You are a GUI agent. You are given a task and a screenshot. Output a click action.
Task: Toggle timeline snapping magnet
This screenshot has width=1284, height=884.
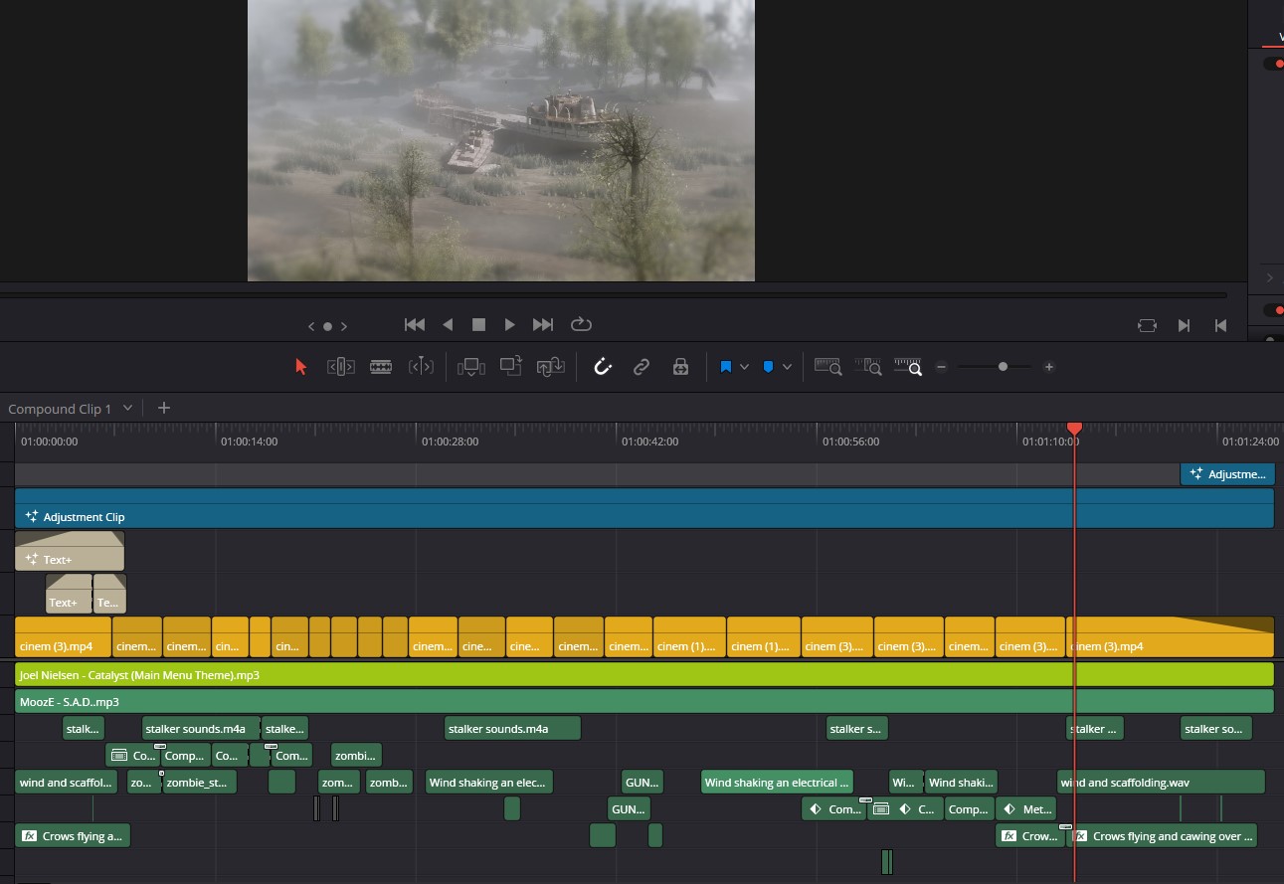coord(603,367)
